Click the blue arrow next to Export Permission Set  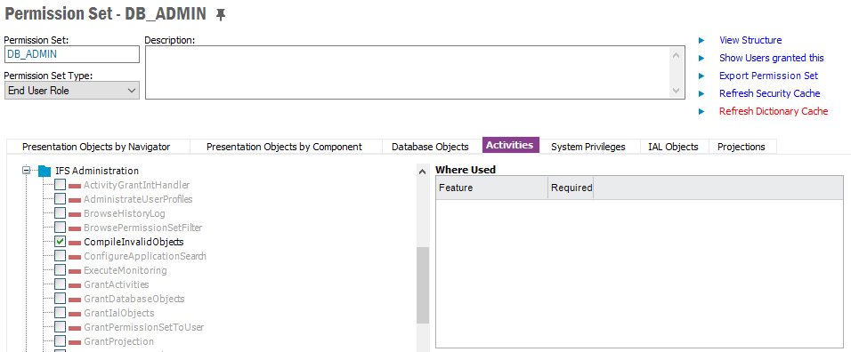click(x=701, y=76)
